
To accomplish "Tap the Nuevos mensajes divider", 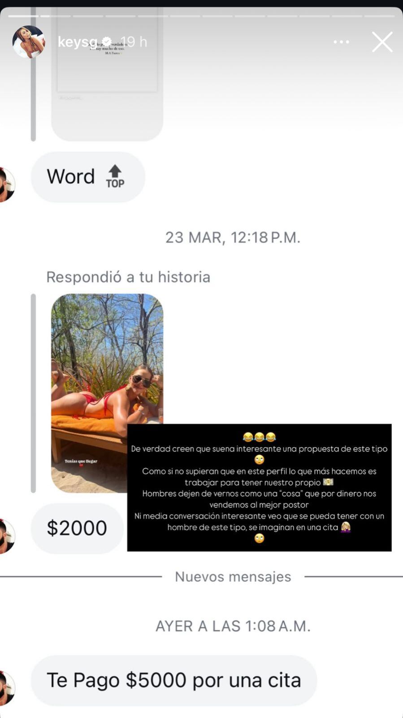I will [x=233, y=577].
